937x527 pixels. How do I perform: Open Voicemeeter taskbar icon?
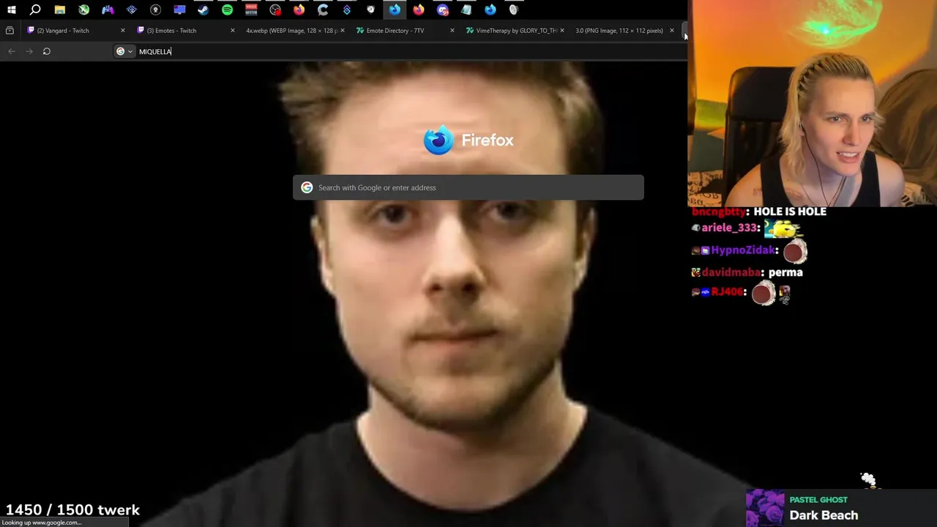click(251, 10)
